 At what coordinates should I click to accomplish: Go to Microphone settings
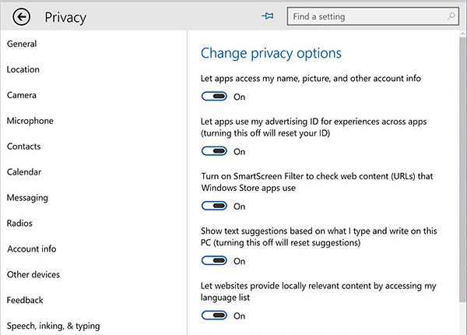point(30,121)
